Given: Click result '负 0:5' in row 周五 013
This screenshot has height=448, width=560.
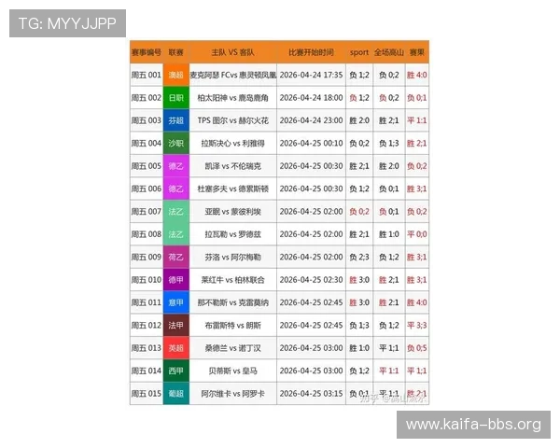Looking at the screenshot, I should (417, 348).
